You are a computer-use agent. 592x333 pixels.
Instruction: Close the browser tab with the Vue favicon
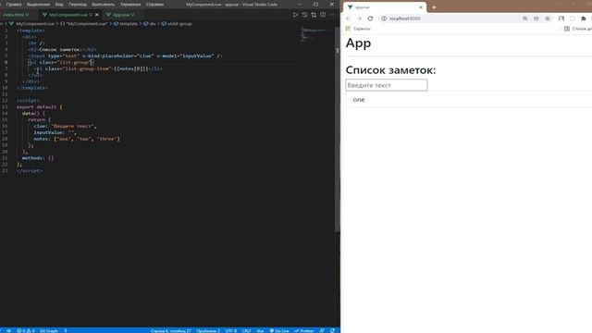coord(421,7)
